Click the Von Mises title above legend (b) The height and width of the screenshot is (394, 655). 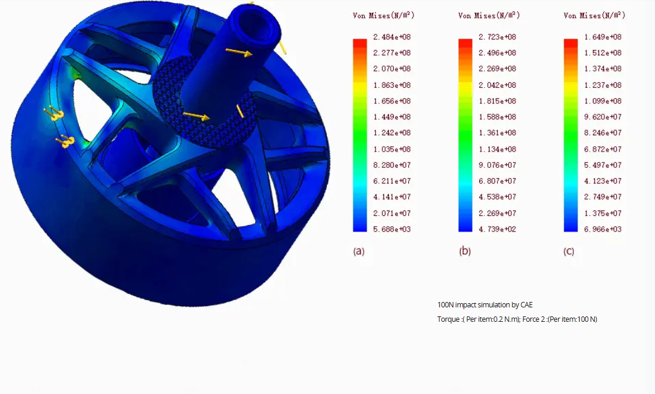pos(489,15)
